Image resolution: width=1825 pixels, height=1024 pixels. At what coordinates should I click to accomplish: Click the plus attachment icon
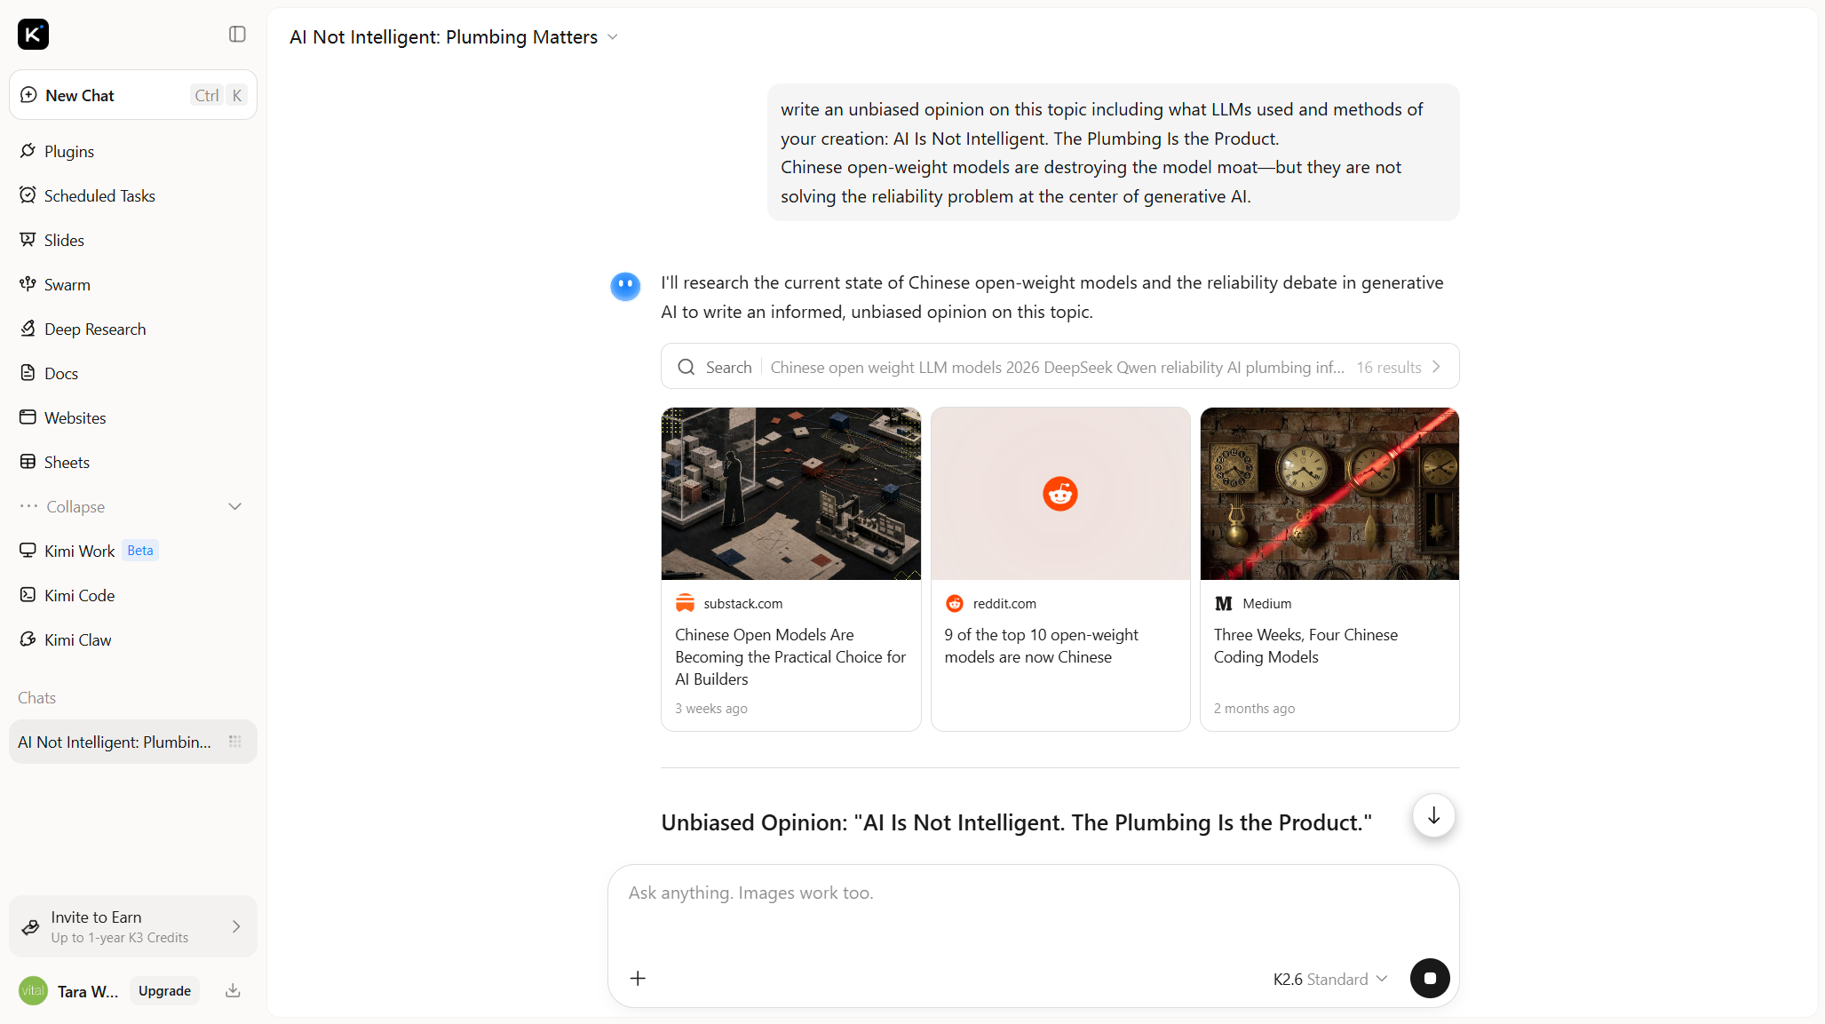(x=638, y=978)
